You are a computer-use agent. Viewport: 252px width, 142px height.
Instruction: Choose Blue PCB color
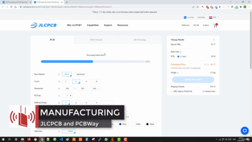coord(122,124)
